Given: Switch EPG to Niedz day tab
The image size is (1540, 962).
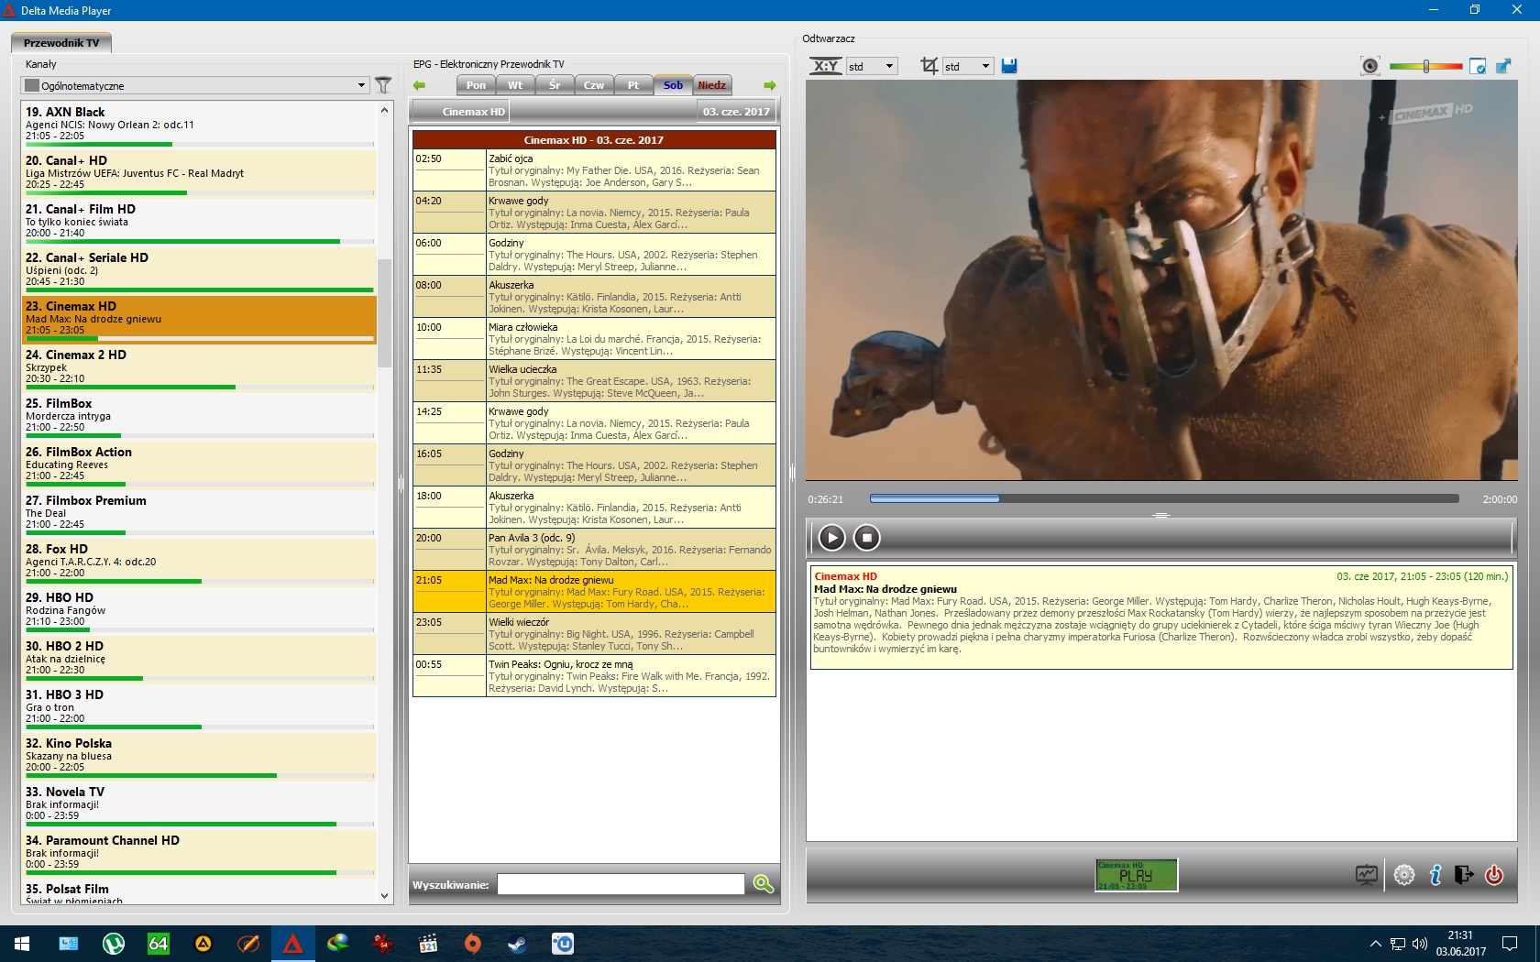Looking at the screenshot, I should point(712,85).
